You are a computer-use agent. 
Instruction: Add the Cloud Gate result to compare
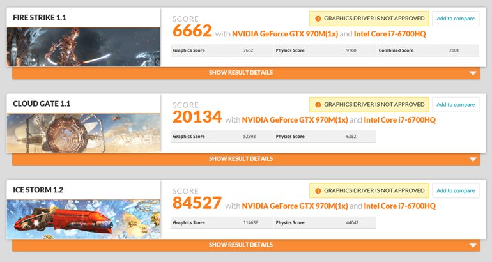point(456,104)
